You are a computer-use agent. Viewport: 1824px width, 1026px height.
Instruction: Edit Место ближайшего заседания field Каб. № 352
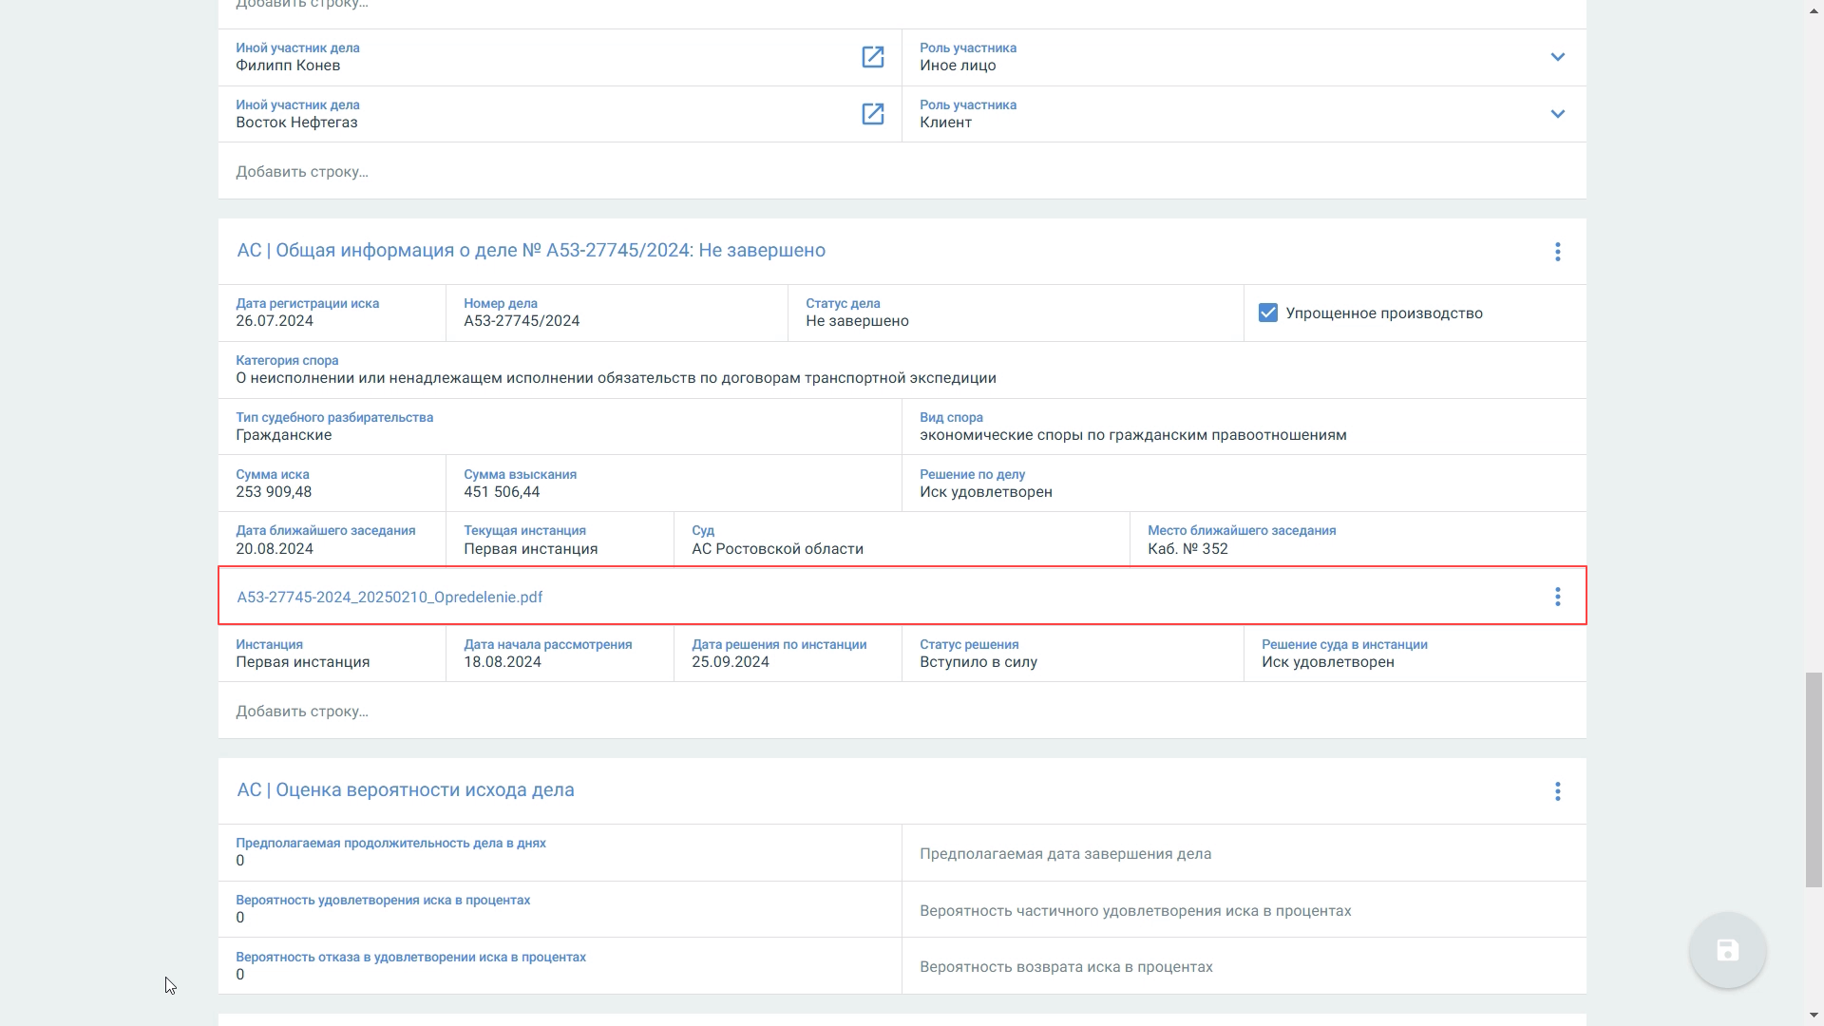[1358, 540]
